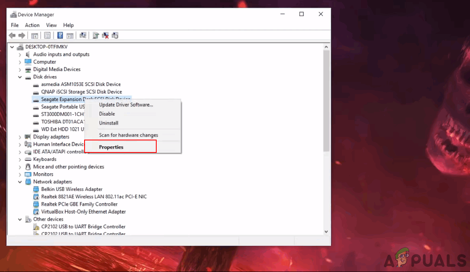Collapse the Network adapters category
The image size is (470, 272).
(x=20, y=182)
